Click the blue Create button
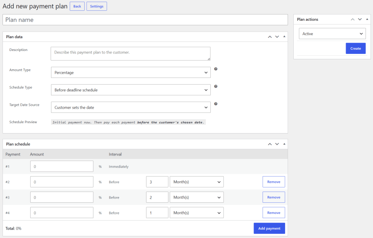Viewport: 373px width, 238px height. (x=356, y=48)
